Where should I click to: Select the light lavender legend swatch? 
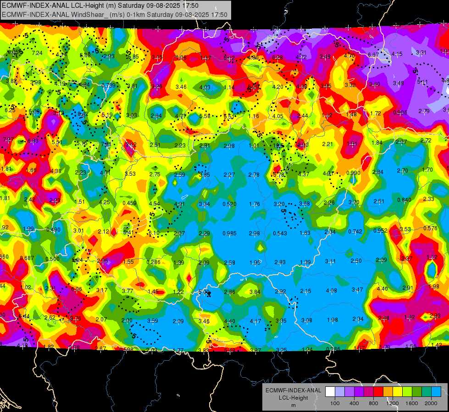[x=339, y=392]
